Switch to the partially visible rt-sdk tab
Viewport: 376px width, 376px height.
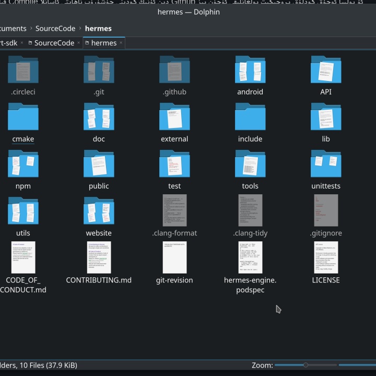(x=9, y=43)
